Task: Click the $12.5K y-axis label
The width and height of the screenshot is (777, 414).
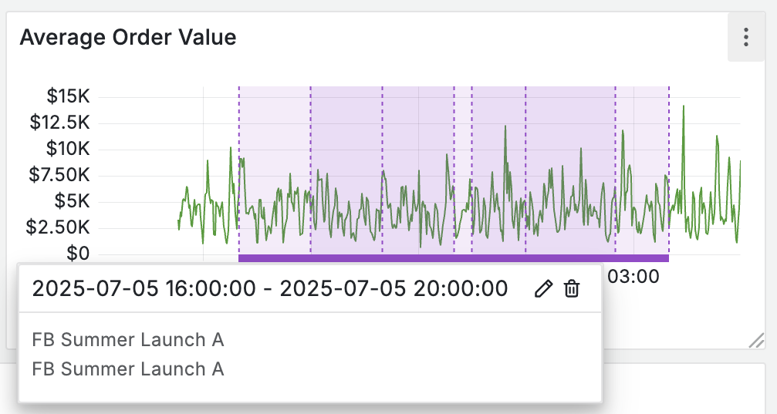Action: coord(60,123)
